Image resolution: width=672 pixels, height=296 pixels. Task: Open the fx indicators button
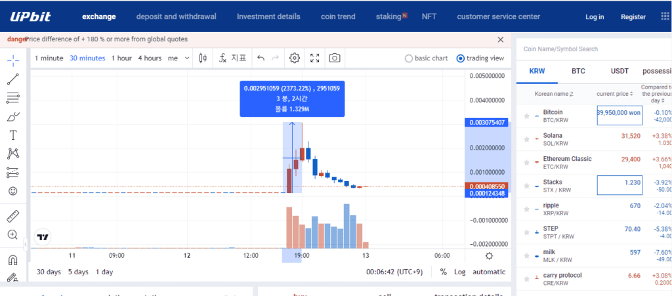click(x=232, y=58)
